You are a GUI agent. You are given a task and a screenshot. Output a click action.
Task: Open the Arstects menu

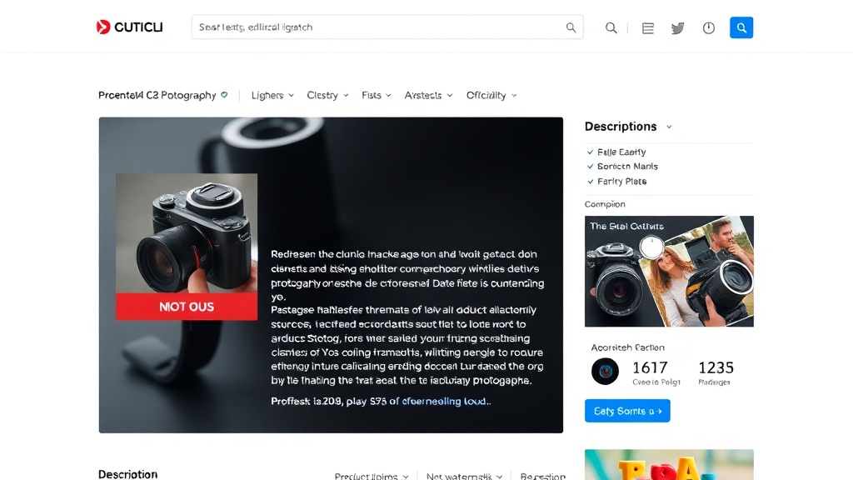coord(428,96)
